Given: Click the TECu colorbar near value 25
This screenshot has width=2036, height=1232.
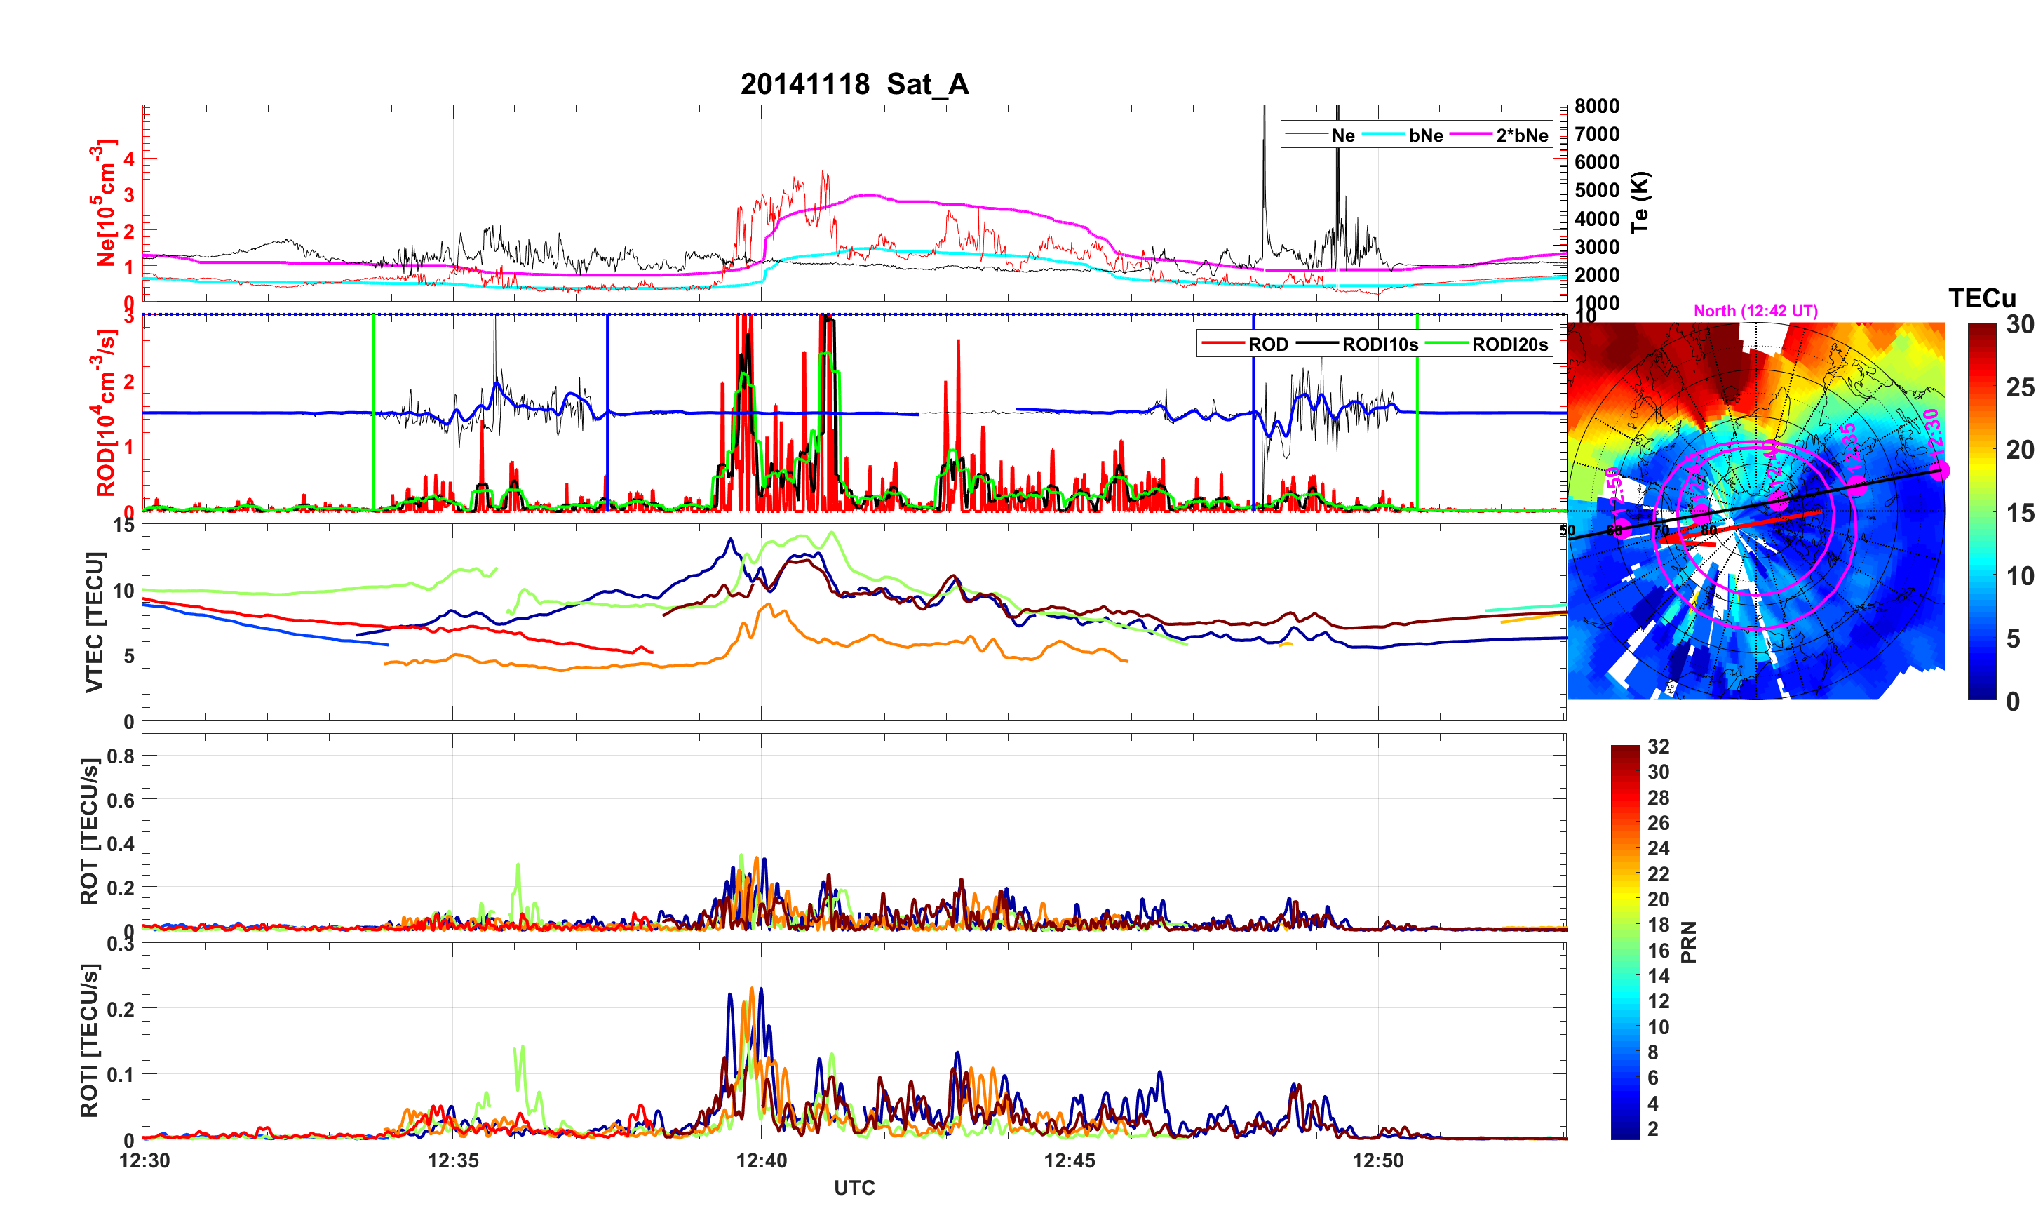Looking at the screenshot, I should coord(1982,387).
